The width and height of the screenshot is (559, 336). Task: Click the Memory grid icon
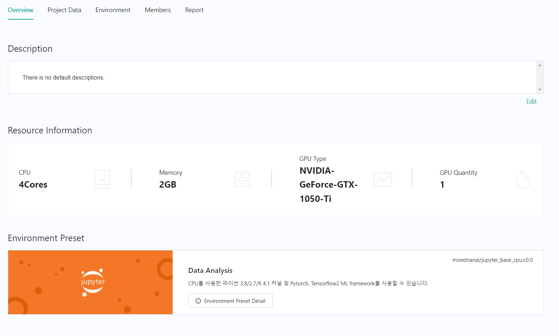pyautogui.click(x=242, y=179)
